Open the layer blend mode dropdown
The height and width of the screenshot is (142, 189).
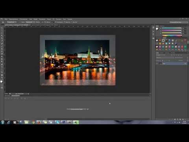165,58
